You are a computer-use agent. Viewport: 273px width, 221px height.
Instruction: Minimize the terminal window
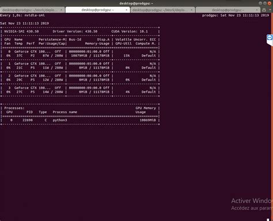260,3
